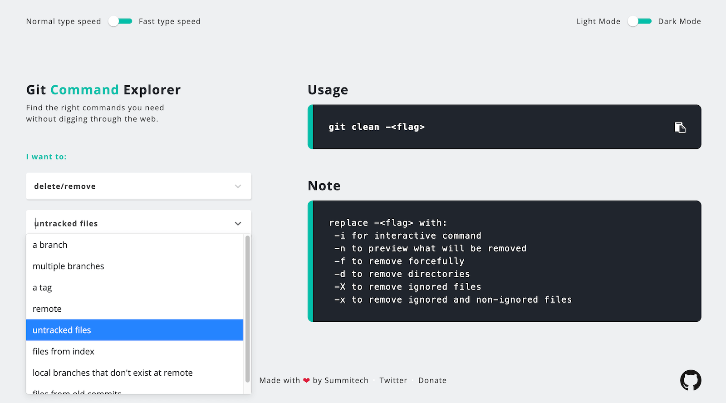Open the Twitter link in footer
The width and height of the screenshot is (726, 403).
coord(393,380)
